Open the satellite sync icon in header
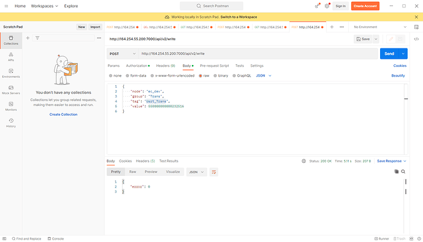Viewport: 423px width, 242px height. click(x=318, y=6)
